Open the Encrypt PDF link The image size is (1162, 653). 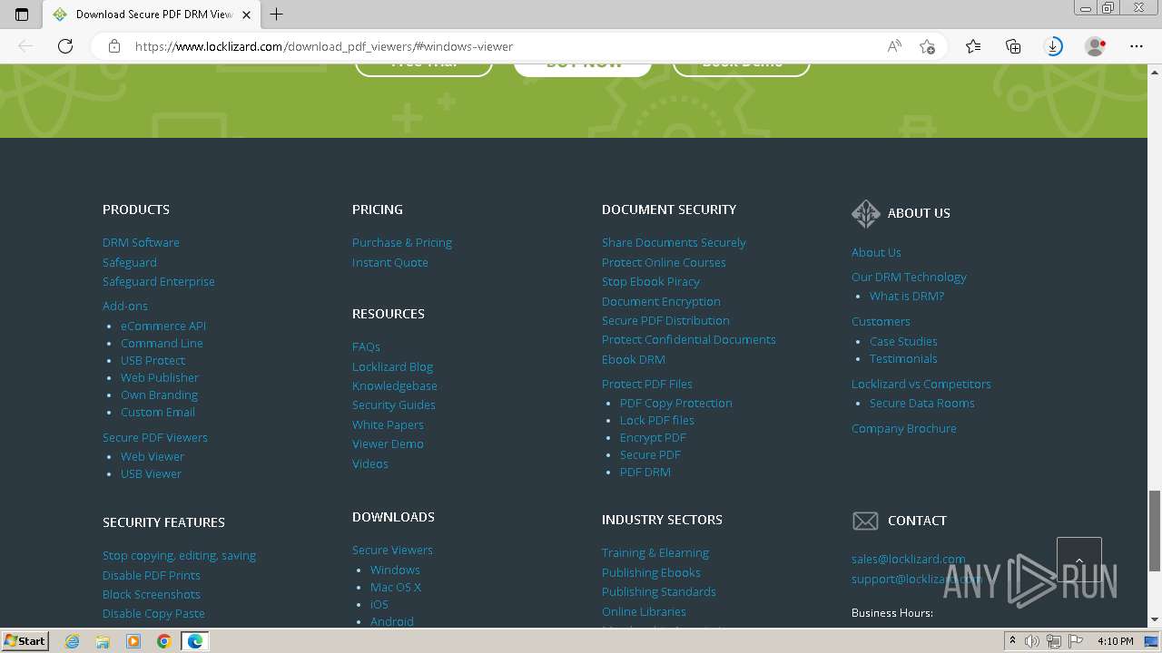pos(653,437)
